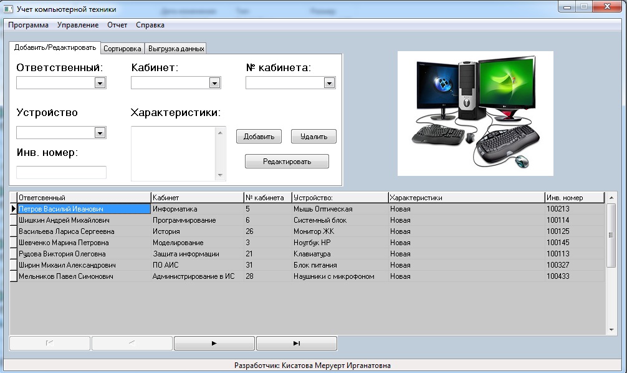627x373 pixels.
Task: Select cell Шишкин Андрей Михайлович
Action: 84,220
